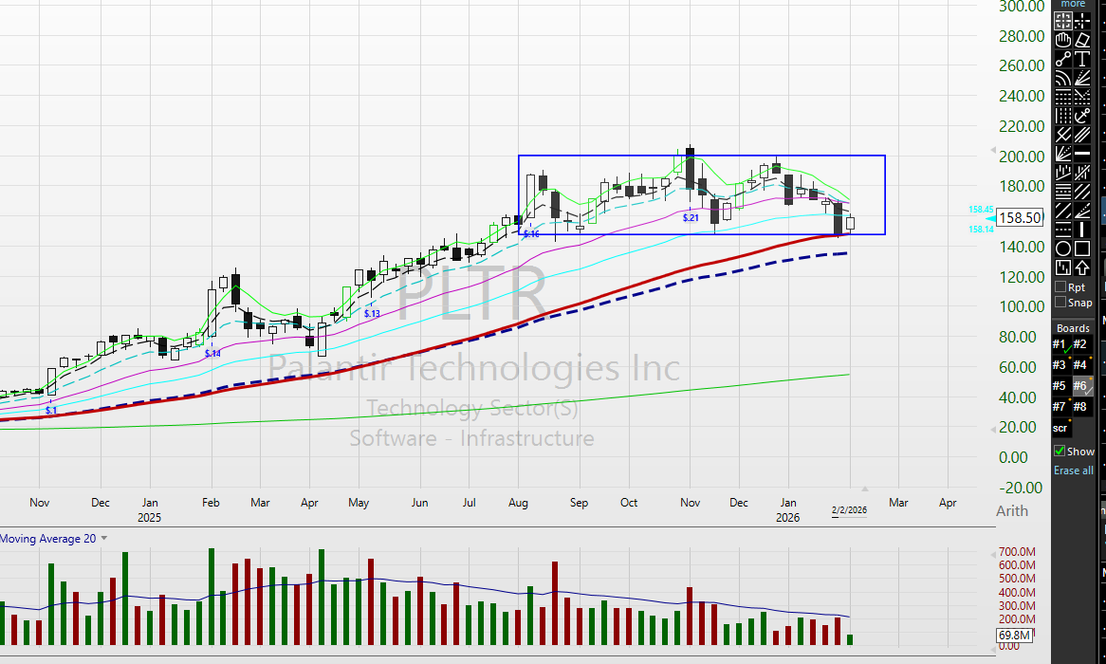Click the $.14 earnings marker

212,354
